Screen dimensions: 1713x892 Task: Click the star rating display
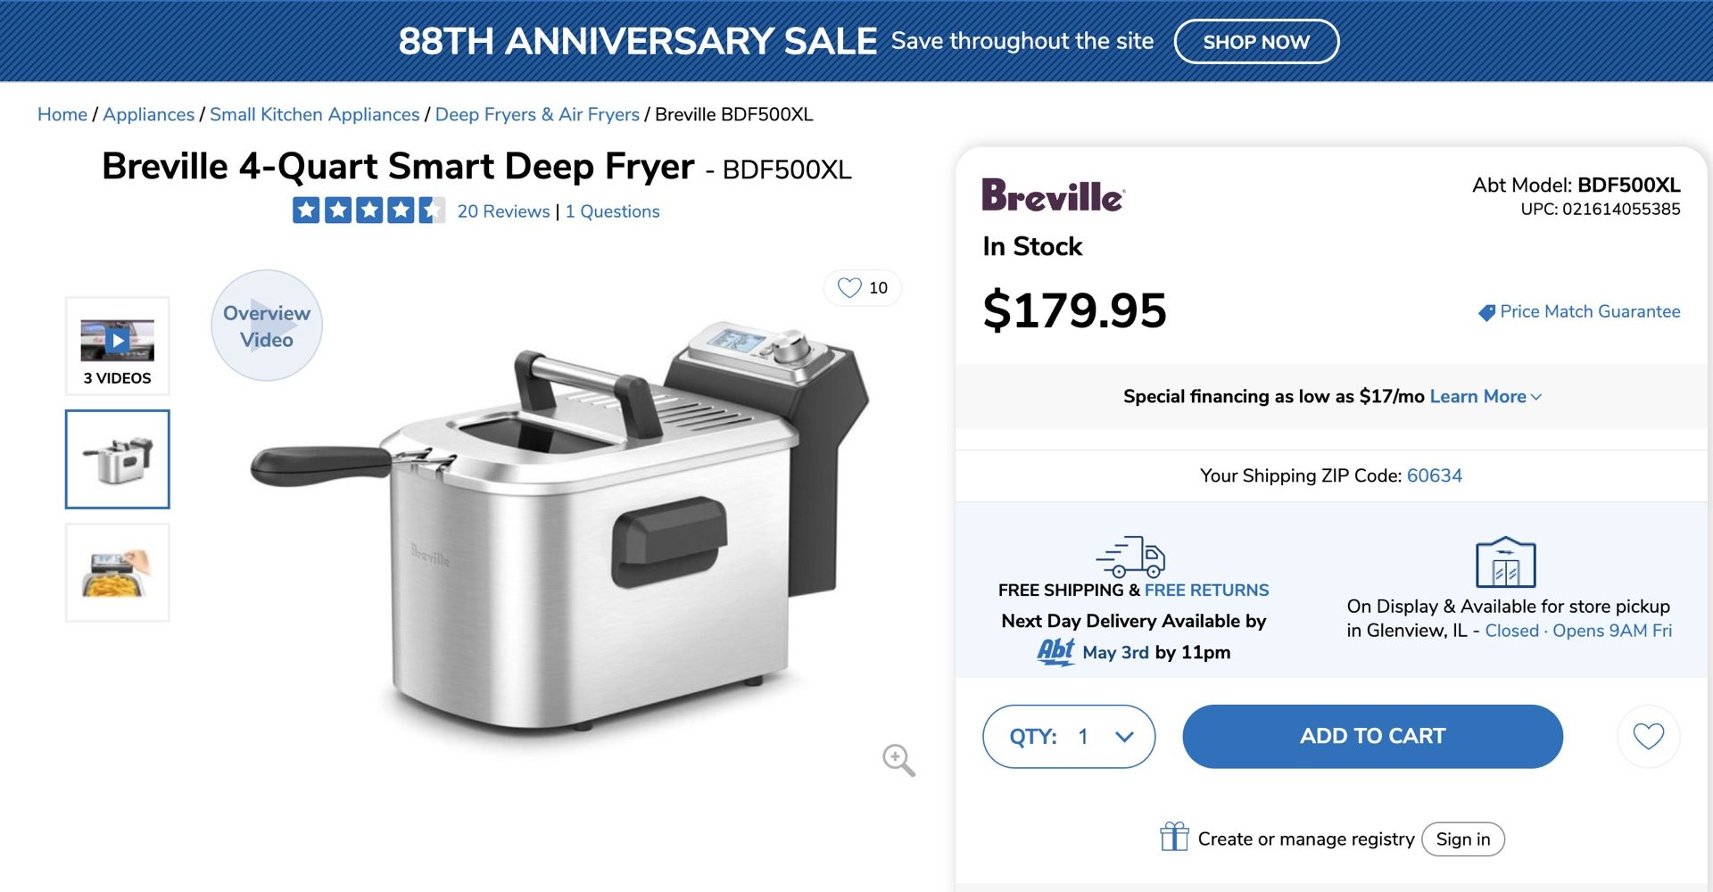(x=368, y=211)
